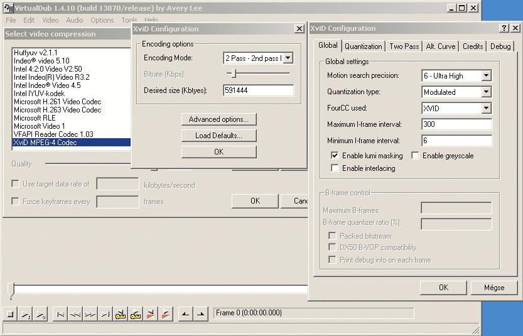Click Load Defaults... button

(x=218, y=136)
